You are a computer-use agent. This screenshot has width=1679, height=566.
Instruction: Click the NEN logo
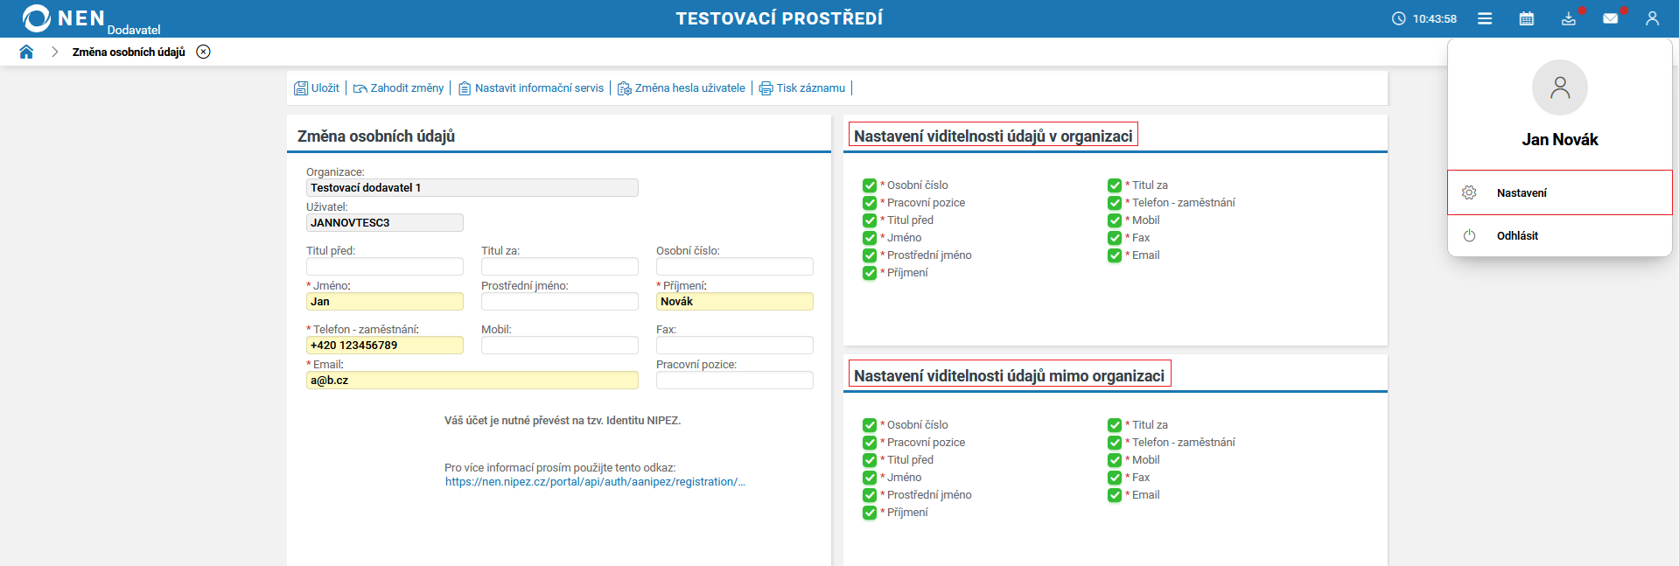[64, 18]
